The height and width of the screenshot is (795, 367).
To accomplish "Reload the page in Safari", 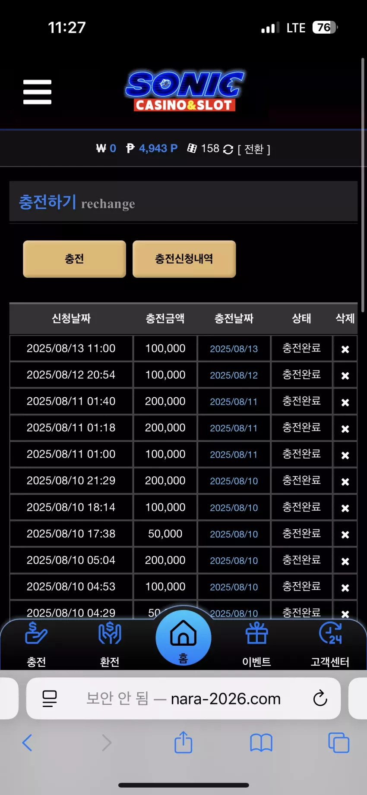I will (320, 698).
